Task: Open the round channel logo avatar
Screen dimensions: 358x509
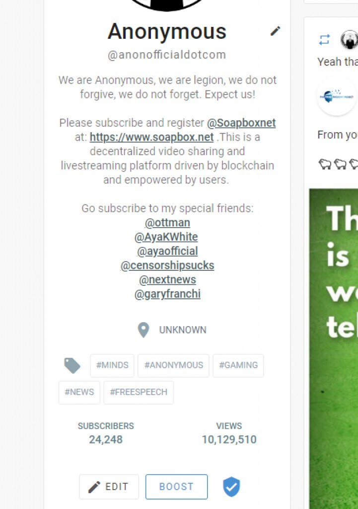Action: pos(337,96)
